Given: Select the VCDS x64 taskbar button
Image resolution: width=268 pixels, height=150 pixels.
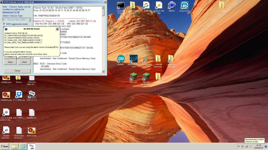Looking at the screenshot, I should coord(31,147).
